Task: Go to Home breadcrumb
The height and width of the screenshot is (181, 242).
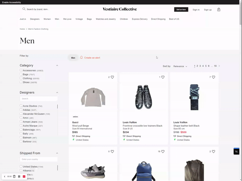Action: [x=22, y=29]
